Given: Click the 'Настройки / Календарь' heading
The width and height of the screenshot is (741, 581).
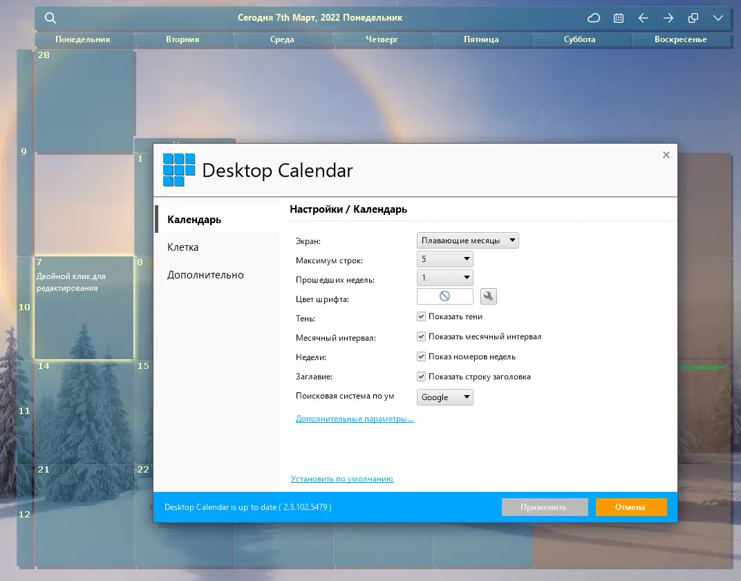Looking at the screenshot, I should pyautogui.click(x=348, y=209).
